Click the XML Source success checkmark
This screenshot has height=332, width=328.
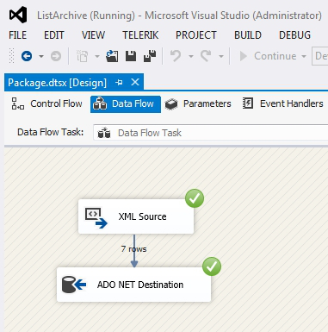point(195,198)
